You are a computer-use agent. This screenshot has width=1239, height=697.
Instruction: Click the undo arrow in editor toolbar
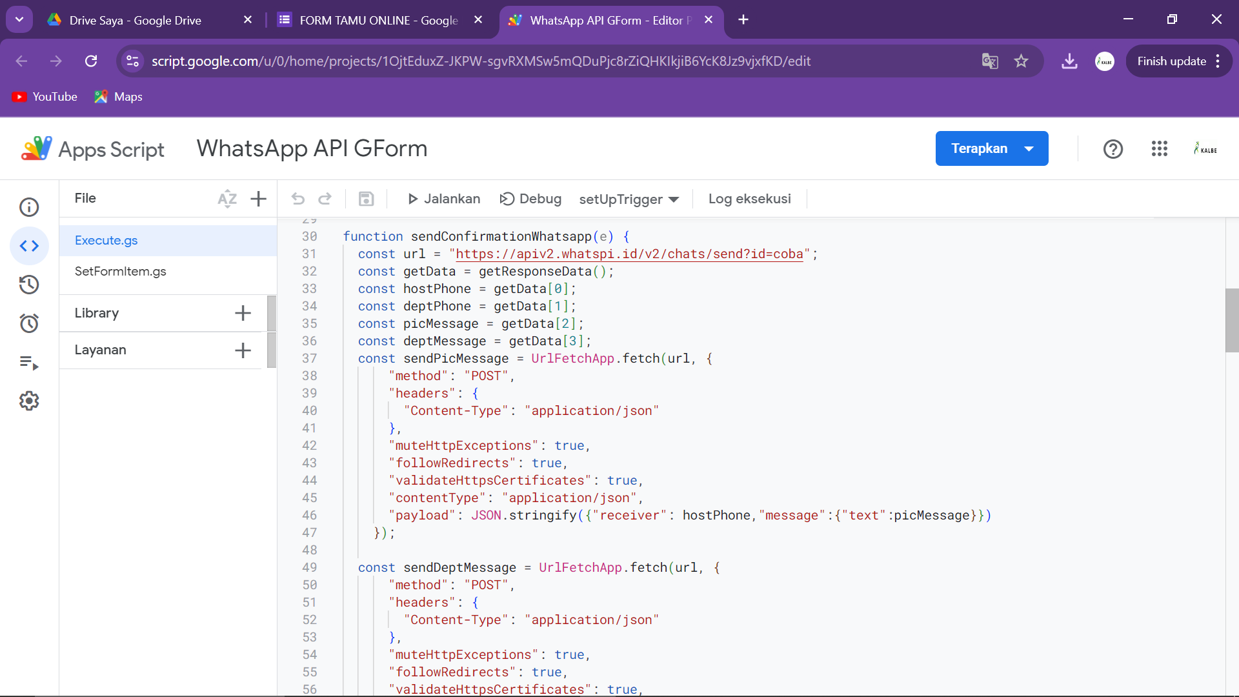(x=297, y=199)
